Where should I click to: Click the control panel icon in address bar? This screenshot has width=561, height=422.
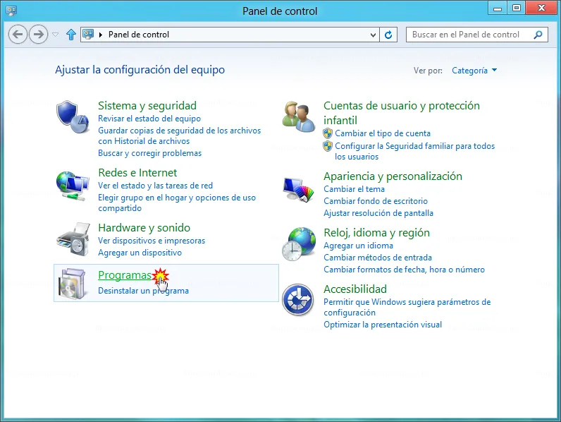[x=88, y=34]
